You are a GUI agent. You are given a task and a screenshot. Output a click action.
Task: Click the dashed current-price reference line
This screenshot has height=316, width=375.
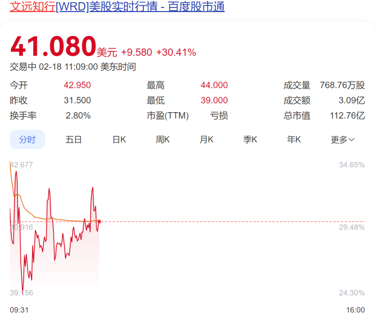tap(226, 222)
